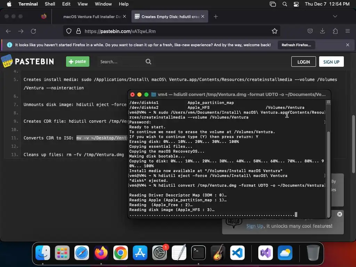Open Google Chrome from the Dock
356x267 pixels.
tap(121, 253)
